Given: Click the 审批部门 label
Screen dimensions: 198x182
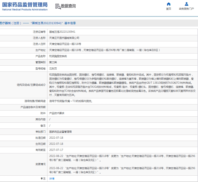Looking at the screenshot, I should [x=40, y=132].
